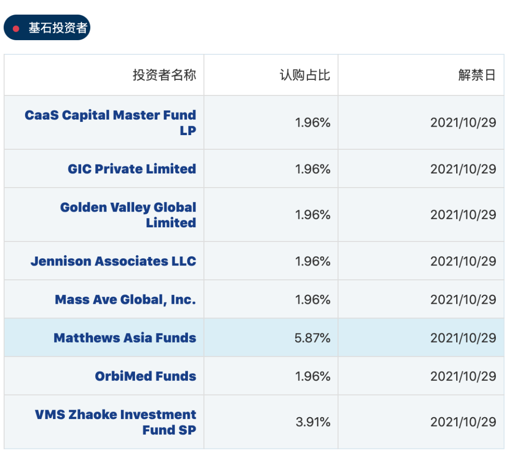Select the 5.87% value for Matthews Asia Funds
510x472 pixels.
click(312, 338)
